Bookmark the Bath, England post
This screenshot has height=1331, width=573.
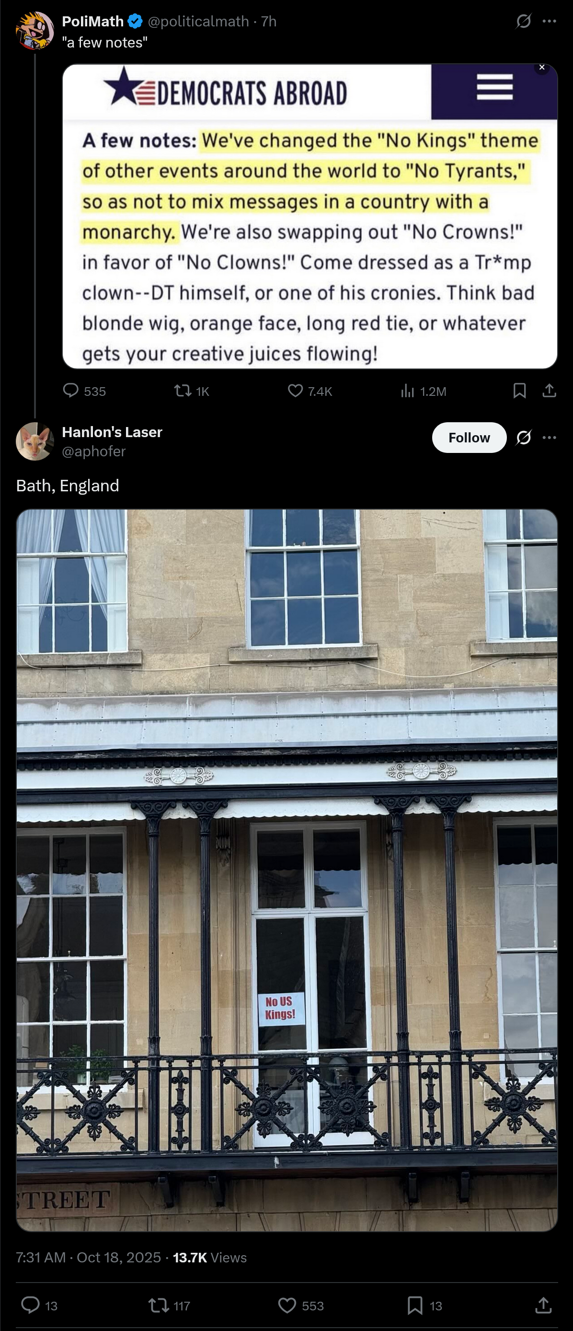point(424,1305)
